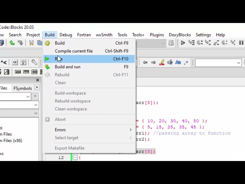Screen dimensions: 245x184
Task: Click the Step into instruction icon
Action: (233, 43)
